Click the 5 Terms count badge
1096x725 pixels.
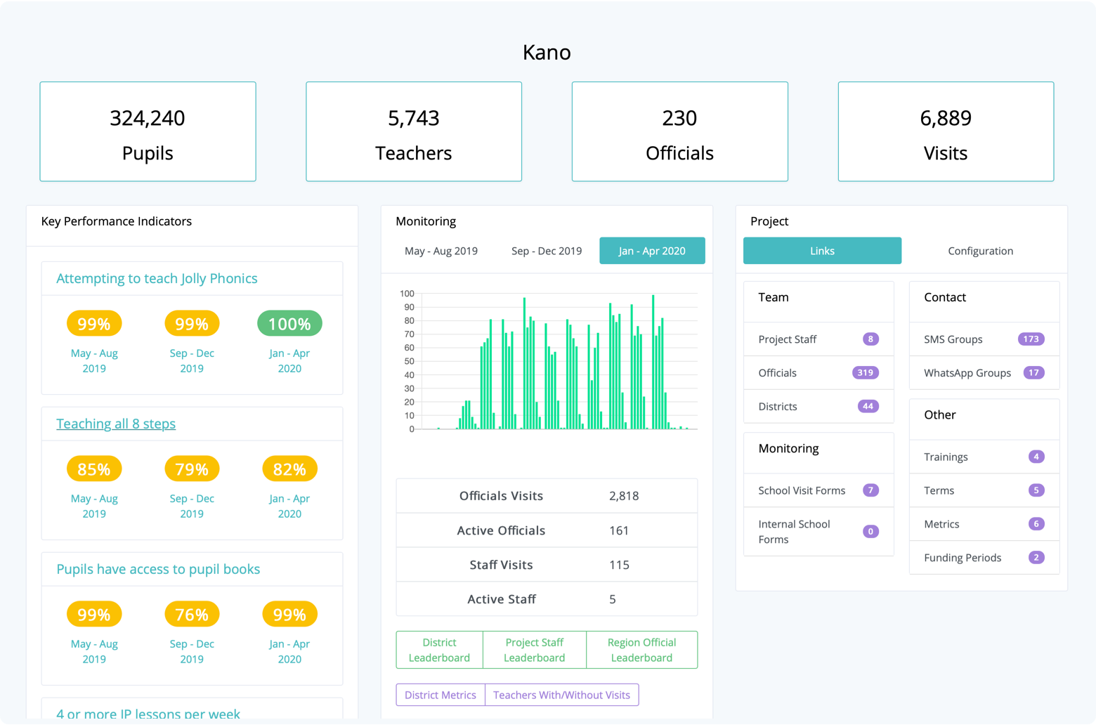tap(1036, 490)
